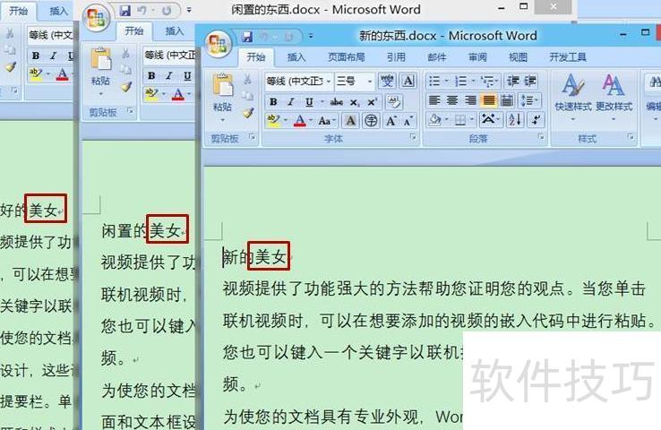Open customize quick access arrow in 新的东西.docx
The width and height of the screenshot is (661, 430).
pyautogui.click(x=311, y=37)
